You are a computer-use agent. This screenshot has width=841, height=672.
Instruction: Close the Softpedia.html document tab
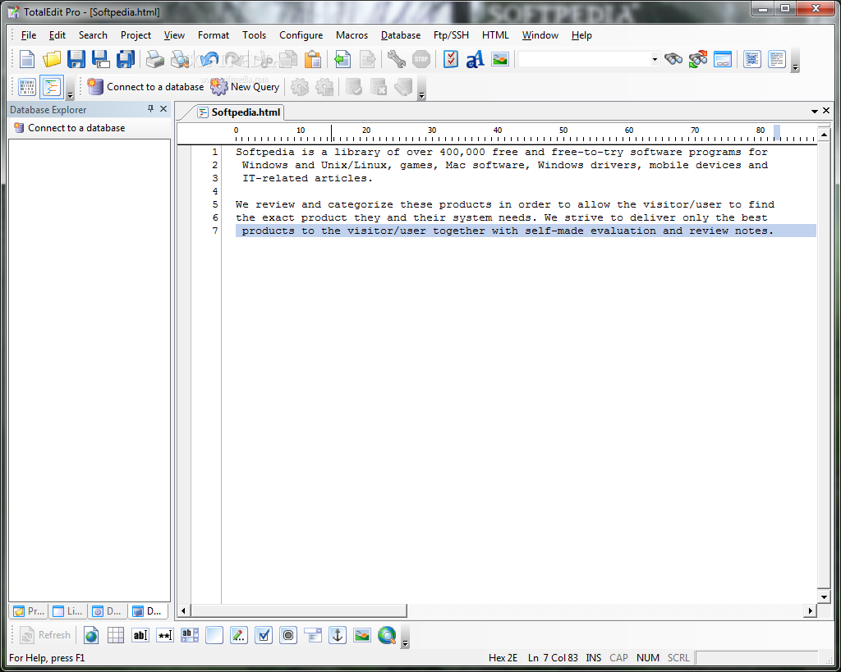pyautogui.click(x=826, y=111)
